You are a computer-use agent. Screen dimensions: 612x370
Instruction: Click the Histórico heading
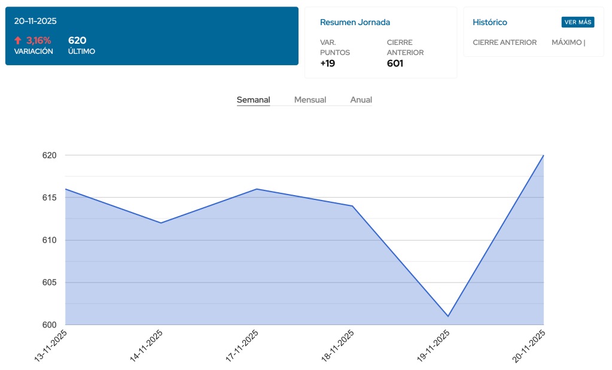click(x=489, y=22)
